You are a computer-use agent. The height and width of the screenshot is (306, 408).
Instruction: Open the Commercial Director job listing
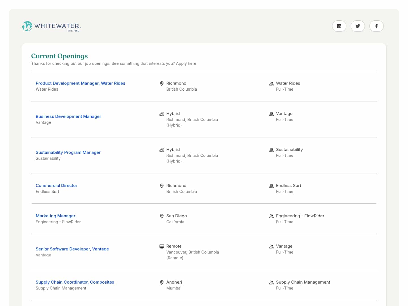pos(56,186)
